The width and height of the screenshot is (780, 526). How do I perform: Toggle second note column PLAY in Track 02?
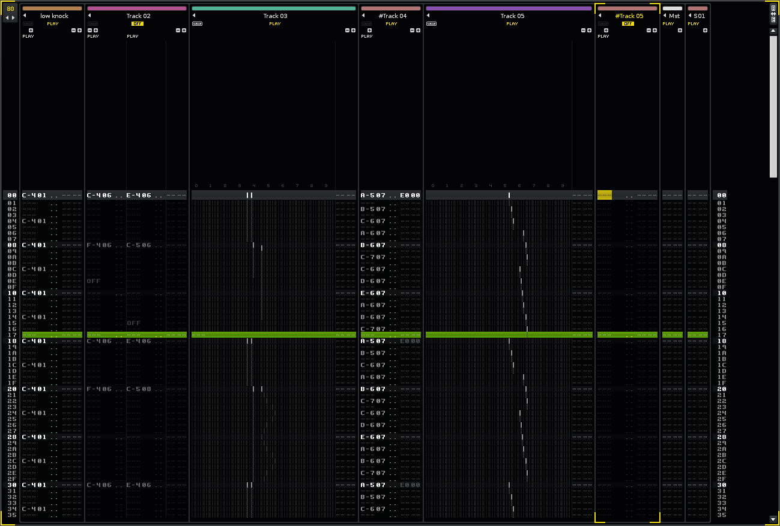click(133, 36)
